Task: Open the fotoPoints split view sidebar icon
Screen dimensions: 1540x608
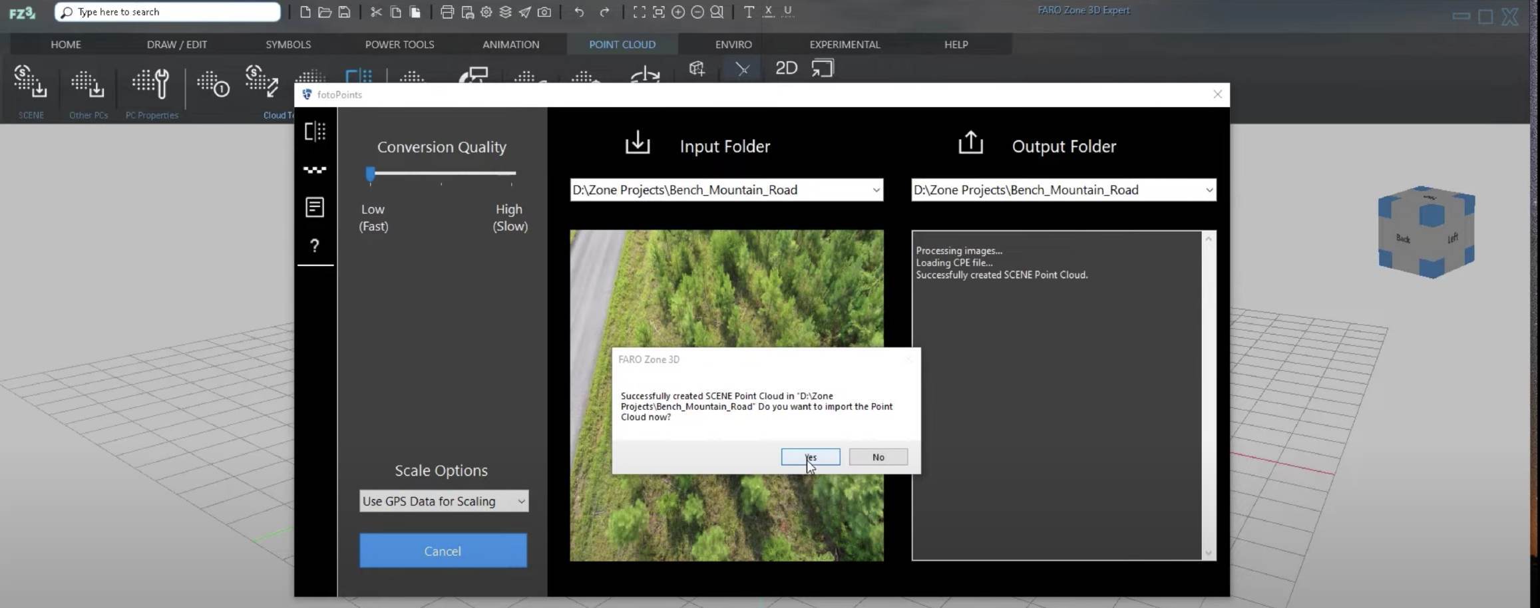Action: (x=315, y=131)
